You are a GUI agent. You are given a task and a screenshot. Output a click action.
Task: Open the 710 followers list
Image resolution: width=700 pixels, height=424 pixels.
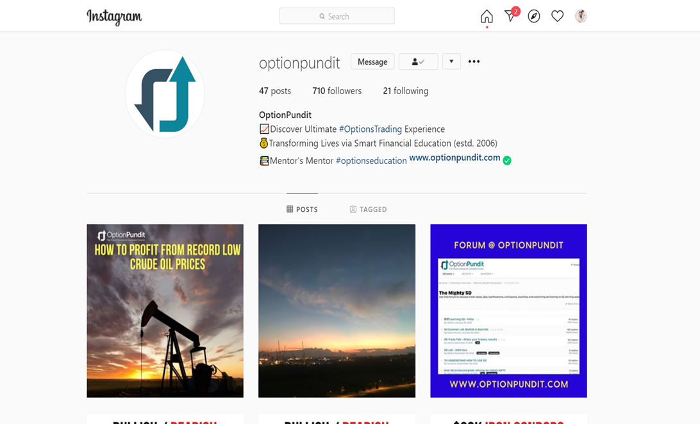[x=337, y=91]
